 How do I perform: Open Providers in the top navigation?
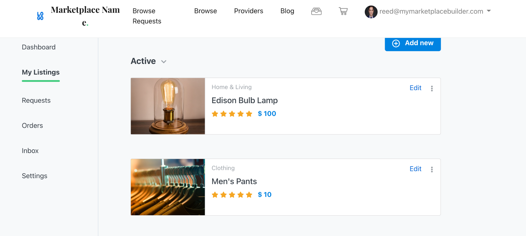coord(249,11)
